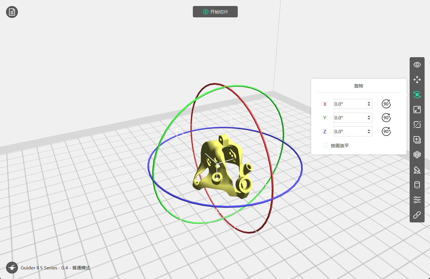Click the 开始切片 start slicing button
Image resolution: width=430 pixels, height=279 pixels.
pos(215,12)
